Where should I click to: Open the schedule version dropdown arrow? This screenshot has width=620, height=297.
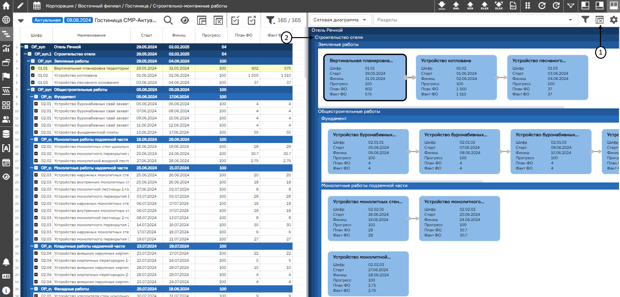tap(21, 20)
